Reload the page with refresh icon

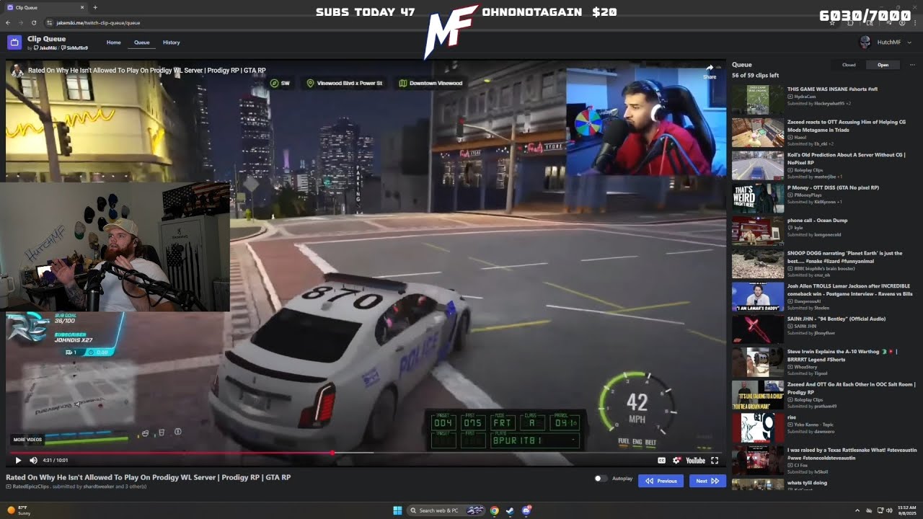click(33, 23)
